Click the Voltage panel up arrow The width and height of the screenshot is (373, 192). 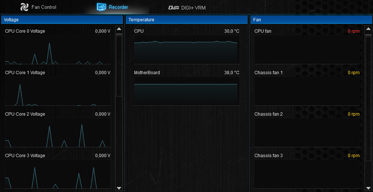click(119, 29)
